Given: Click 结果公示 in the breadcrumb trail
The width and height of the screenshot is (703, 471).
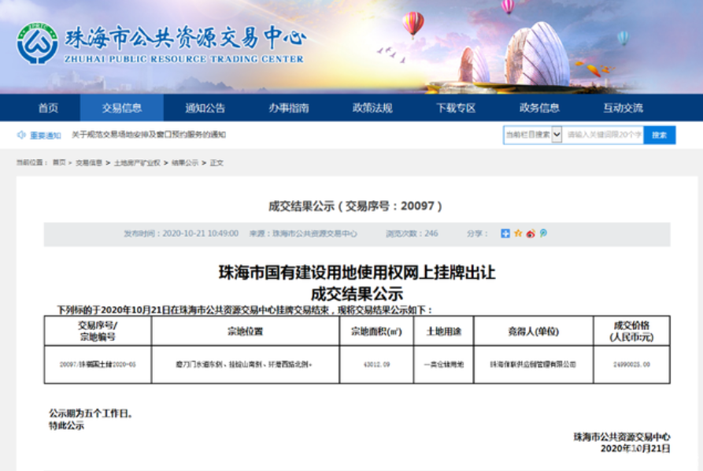Looking at the screenshot, I should [185, 162].
